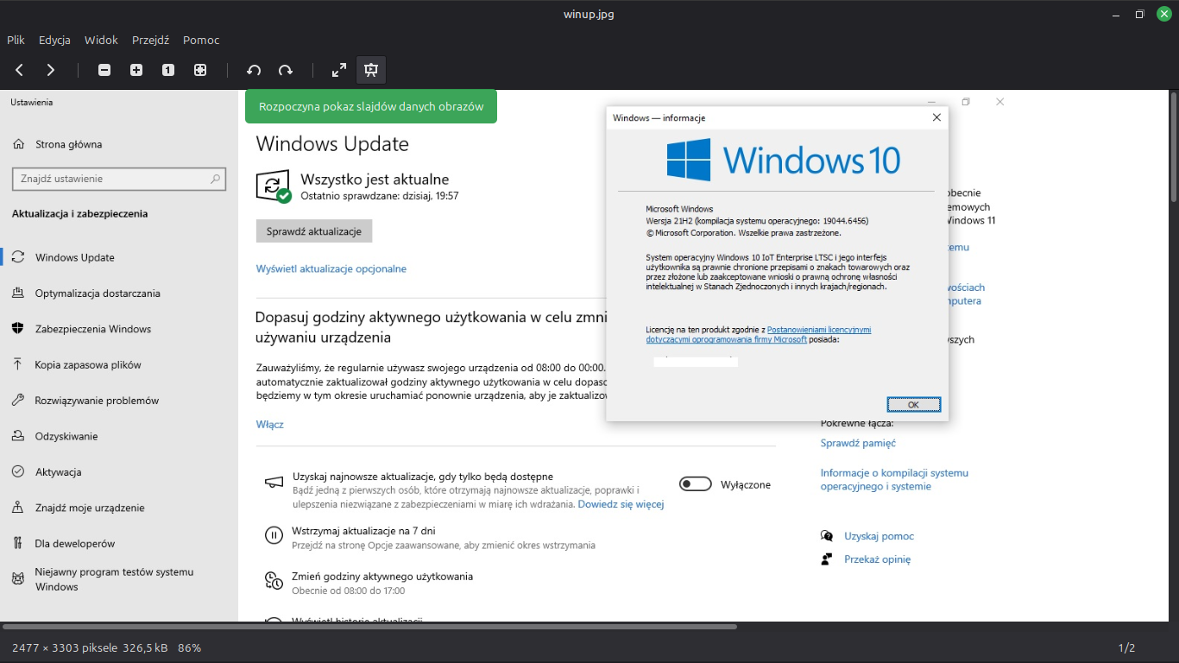
Task: Click the Znajdź ustawienie search field
Action: (x=119, y=179)
